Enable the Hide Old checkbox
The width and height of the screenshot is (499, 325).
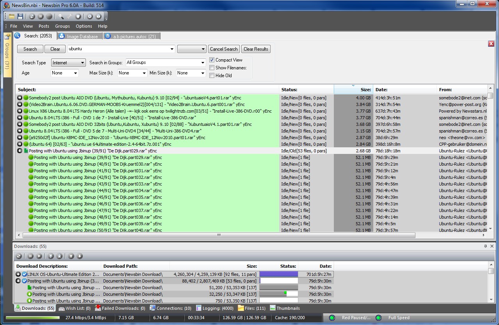[x=212, y=76]
